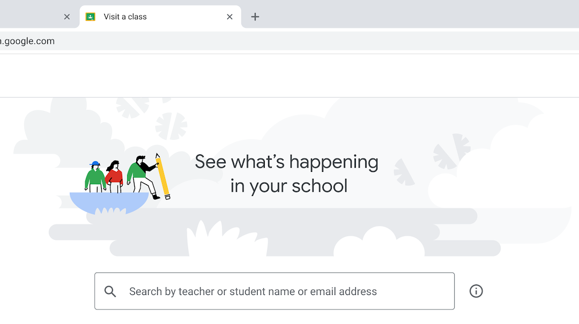The height and width of the screenshot is (324, 579).
Task: Click the woman in the red sweater
Action: tap(114, 176)
